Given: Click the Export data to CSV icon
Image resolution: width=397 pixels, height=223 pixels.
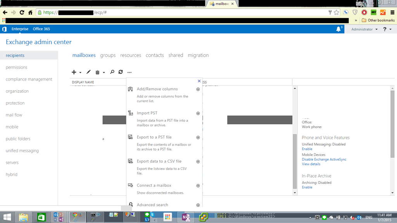Looking at the screenshot, I should 131,161.
